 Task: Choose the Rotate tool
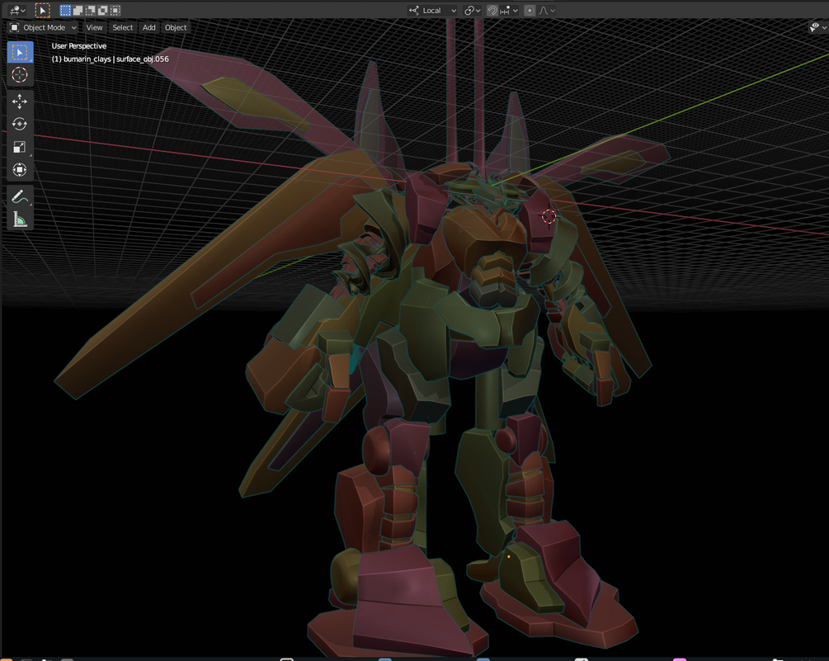click(20, 125)
